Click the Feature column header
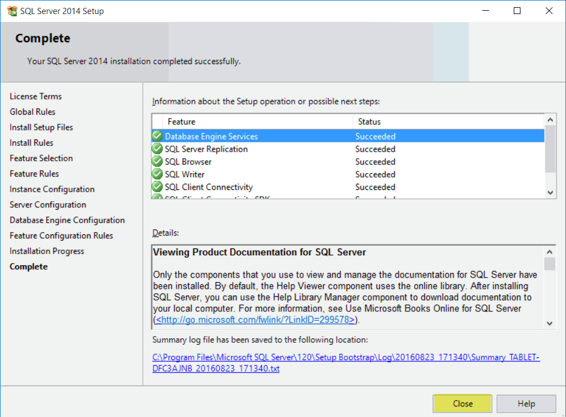Viewport: 566px width, 417px height. point(258,121)
